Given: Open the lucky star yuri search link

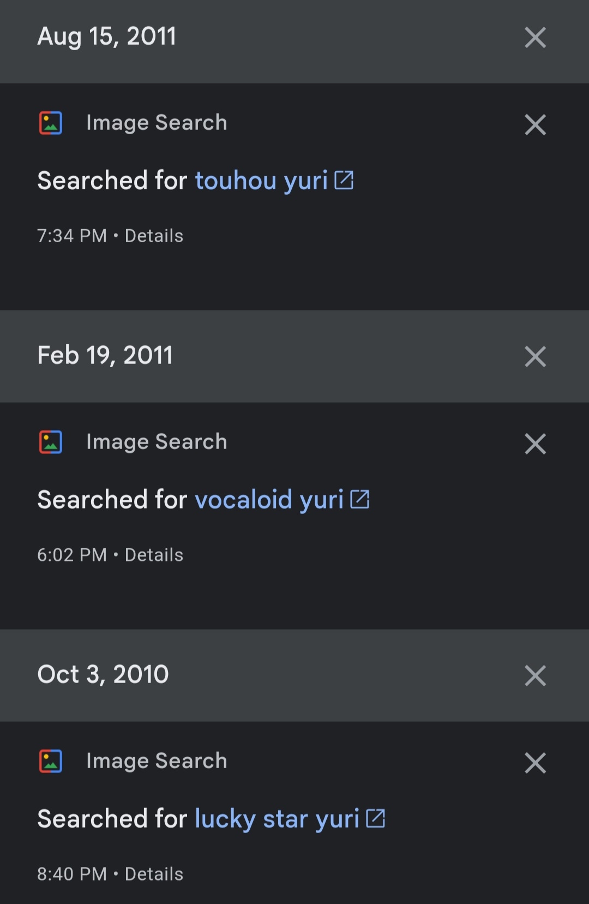Looking at the screenshot, I should [x=277, y=819].
